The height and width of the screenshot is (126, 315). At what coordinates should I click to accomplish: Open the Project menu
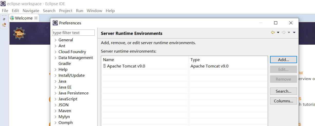pos(66,11)
